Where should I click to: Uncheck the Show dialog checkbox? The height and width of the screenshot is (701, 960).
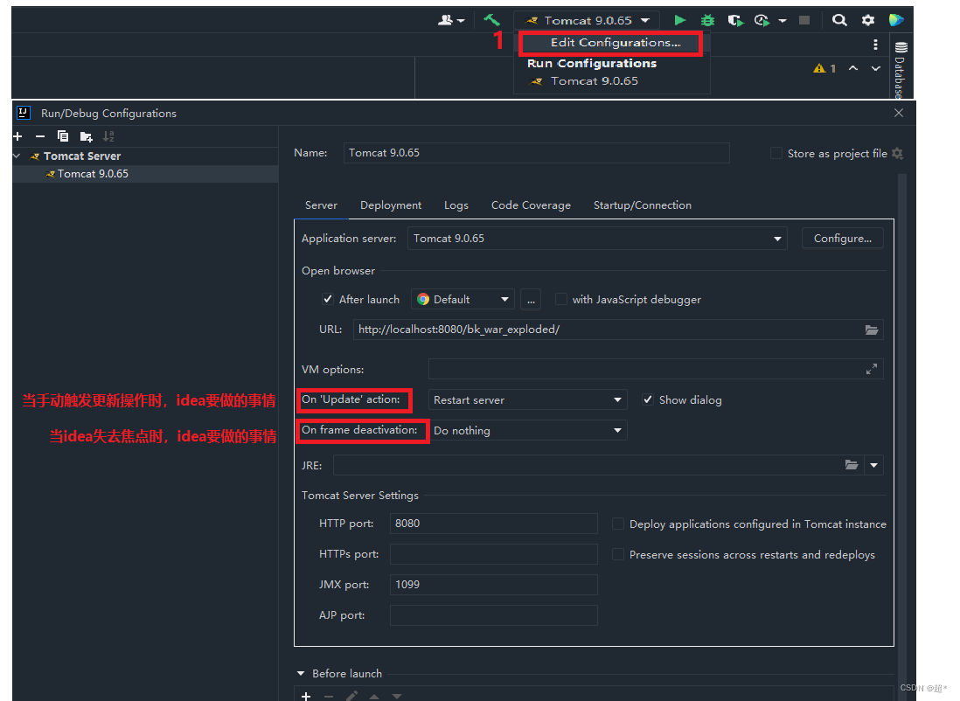647,399
